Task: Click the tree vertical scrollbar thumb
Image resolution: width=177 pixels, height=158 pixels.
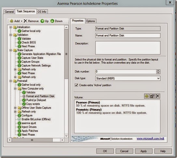Action: click(x=66, y=54)
